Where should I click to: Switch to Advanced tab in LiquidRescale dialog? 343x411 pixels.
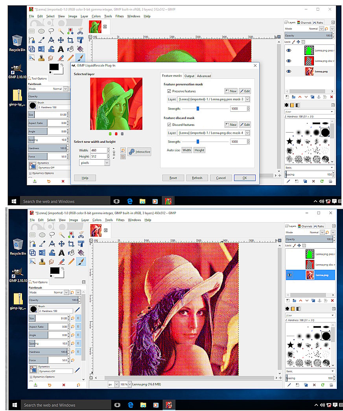coord(204,76)
